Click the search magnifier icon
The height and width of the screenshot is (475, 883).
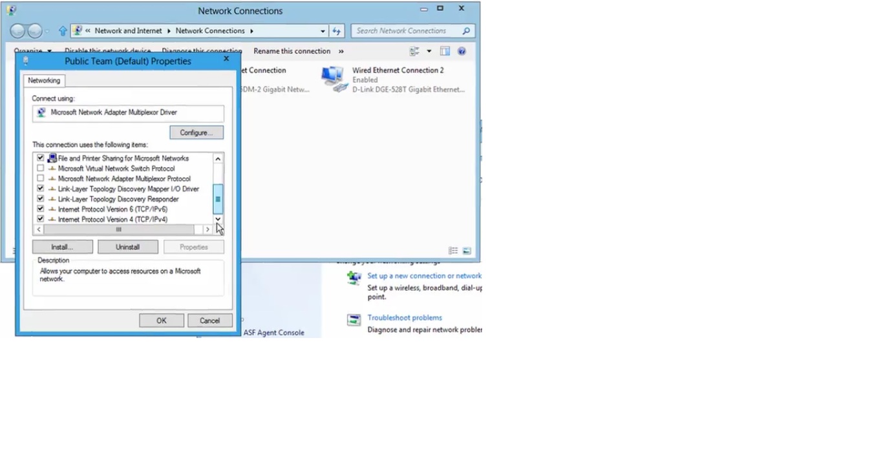coord(466,31)
